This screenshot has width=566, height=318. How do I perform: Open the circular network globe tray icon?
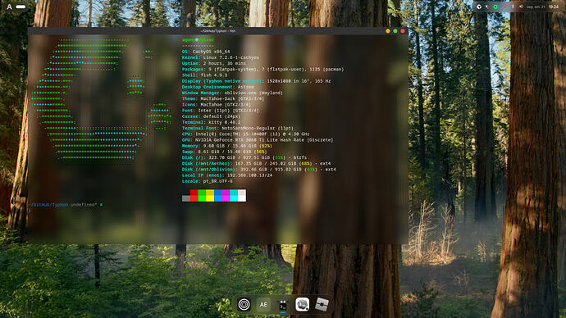tap(479, 7)
